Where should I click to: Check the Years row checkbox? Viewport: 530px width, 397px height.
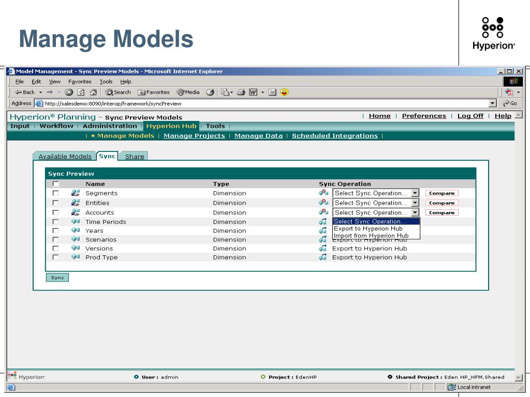point(55,231)
